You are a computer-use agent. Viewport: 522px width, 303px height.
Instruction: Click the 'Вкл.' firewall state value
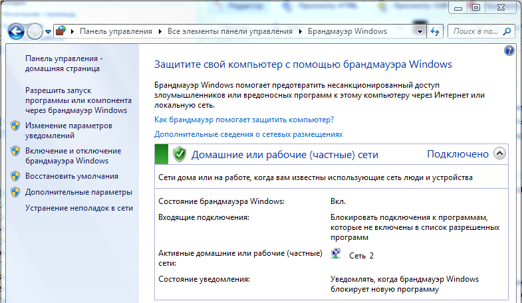[x=338, y=201]
